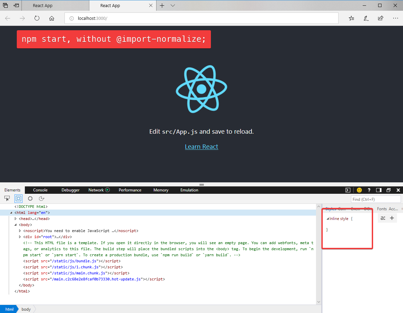Select the Acc... (Accessibility) pane tab
Screen dimensions: 403x313
click(x=393, y=209)
